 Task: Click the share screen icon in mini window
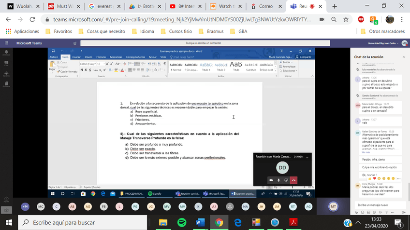pos(286,180)
